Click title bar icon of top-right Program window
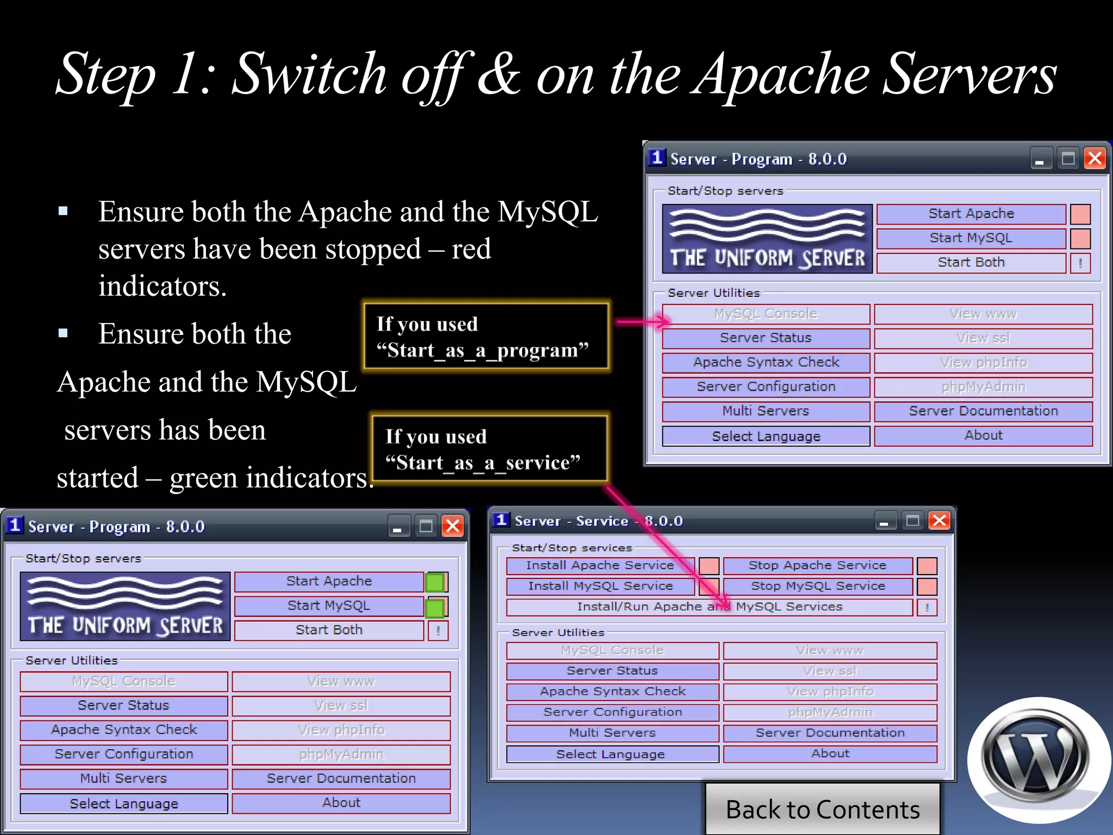This screenshot has height=835, width=1113. point(657,158)
